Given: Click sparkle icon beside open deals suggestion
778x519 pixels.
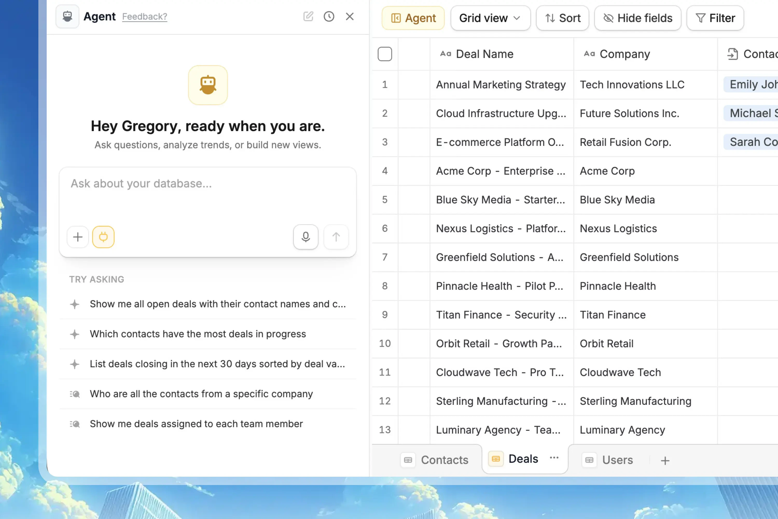Looking at the screenshot, I should tap(75, 304).
